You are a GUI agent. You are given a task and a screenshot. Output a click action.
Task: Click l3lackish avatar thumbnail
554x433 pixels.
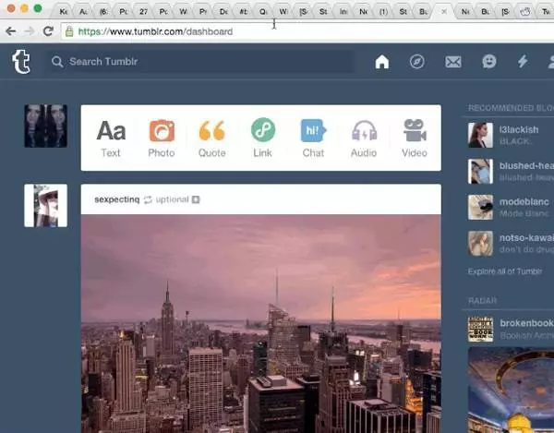(x=480, y=135)
